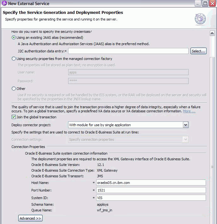
Task: Click the Host Name text field
Action: point(151,183)
